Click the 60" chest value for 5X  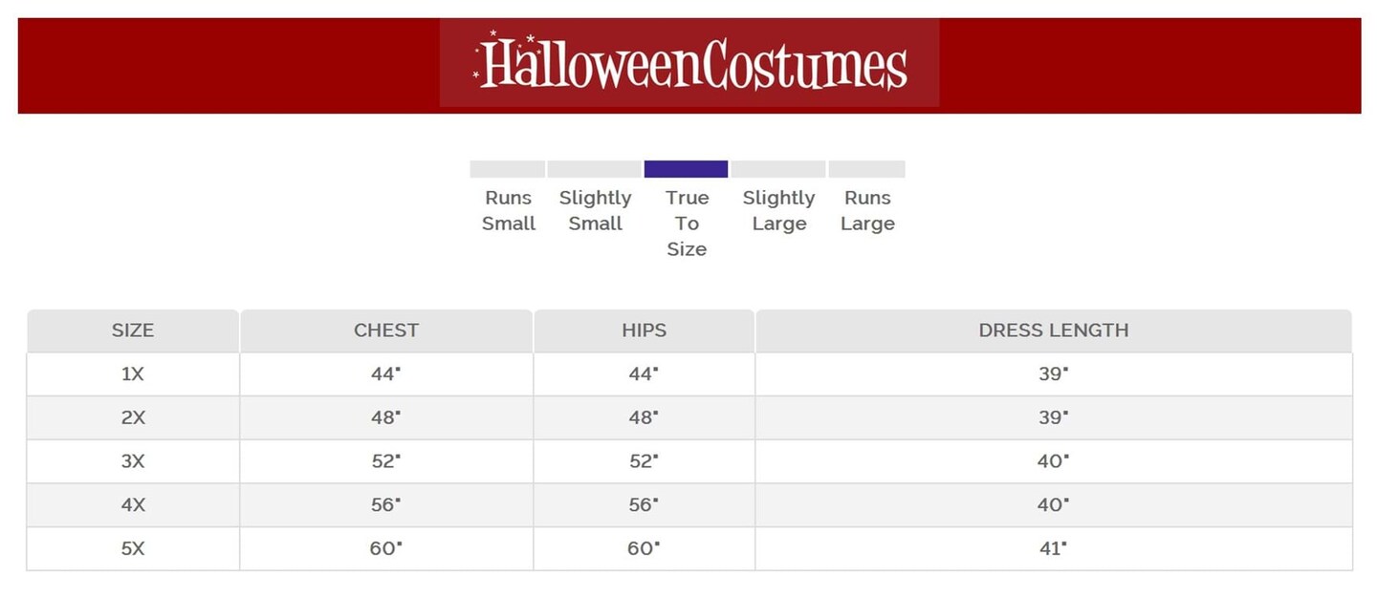click(x=386, y=549)
